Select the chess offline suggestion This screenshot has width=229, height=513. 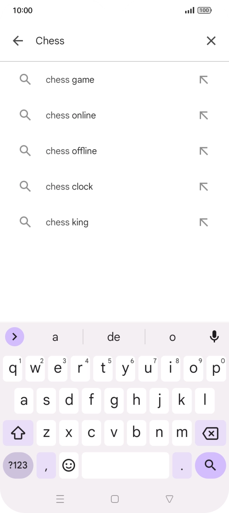(71, 151)
